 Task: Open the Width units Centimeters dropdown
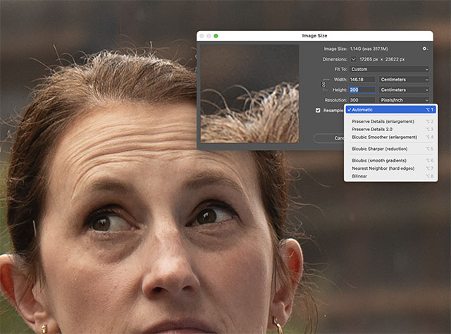[x=404, y=80]
